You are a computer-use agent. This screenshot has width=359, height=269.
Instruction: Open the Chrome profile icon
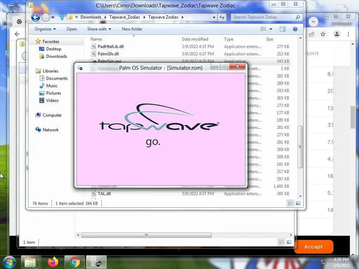pyautogui.click(x=337, y=34)
